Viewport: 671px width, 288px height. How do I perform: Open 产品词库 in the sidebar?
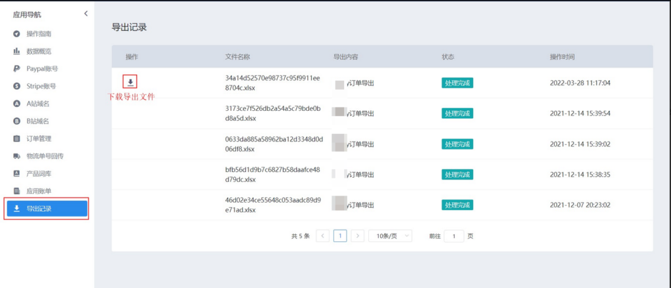pos(38,174)
